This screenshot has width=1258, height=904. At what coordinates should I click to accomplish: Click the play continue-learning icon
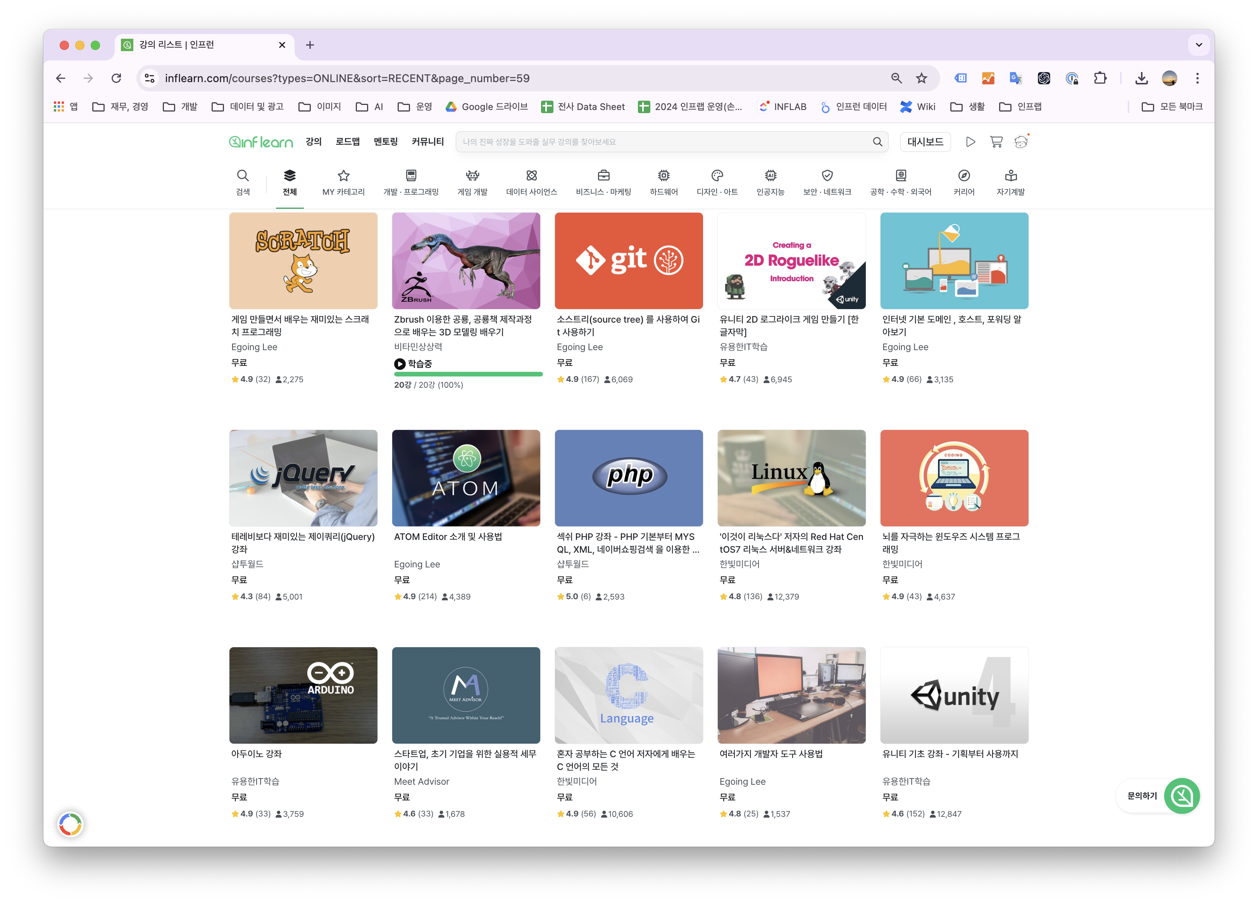tap(970, 142)
